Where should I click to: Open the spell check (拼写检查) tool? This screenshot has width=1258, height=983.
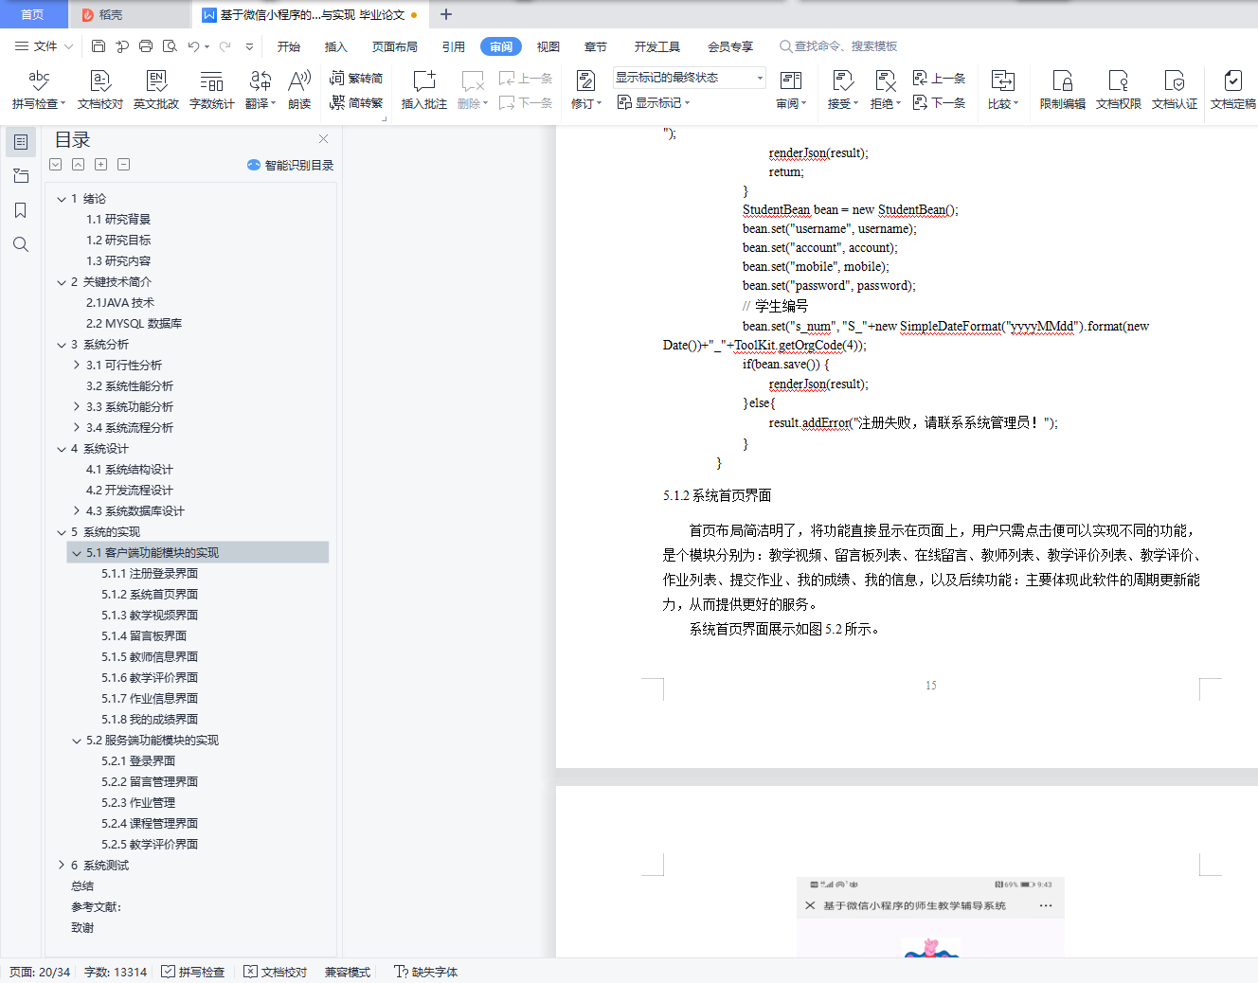click(39, 90)
